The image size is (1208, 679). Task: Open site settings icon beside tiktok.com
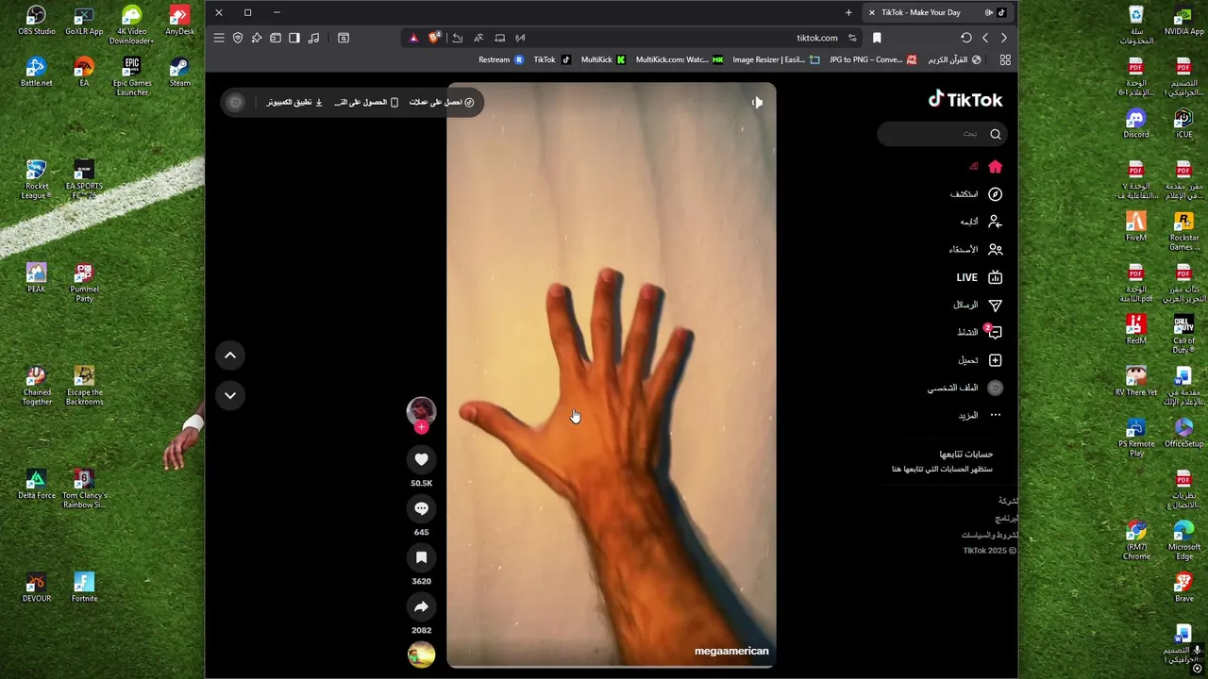(x=852, y=38)
